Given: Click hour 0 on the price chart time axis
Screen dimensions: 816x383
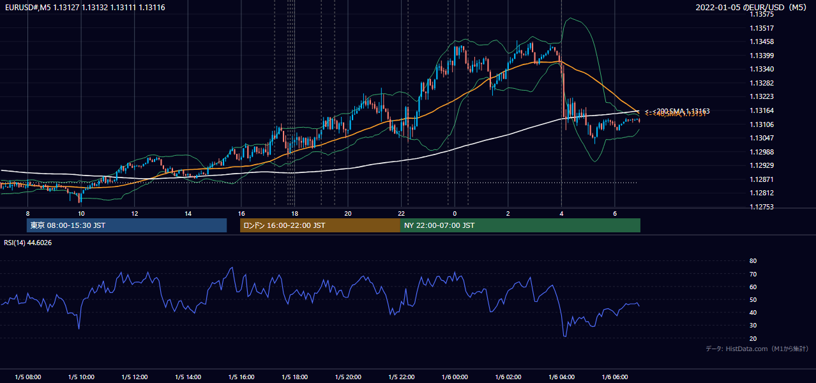Looking at the screenshot, I should 455,213.
